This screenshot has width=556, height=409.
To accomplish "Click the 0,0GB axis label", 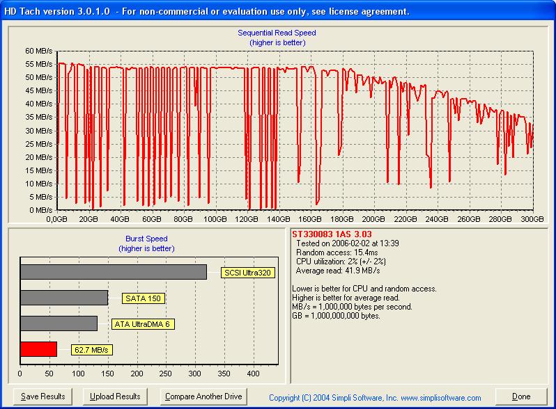I will (56, 219).
